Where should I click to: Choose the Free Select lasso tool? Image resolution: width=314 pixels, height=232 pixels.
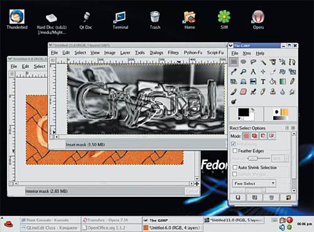click(253, 61)
